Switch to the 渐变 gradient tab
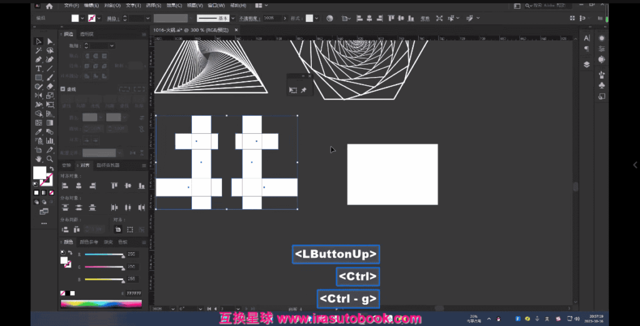This screenshot has height=326, width=640. coord(108,242)
